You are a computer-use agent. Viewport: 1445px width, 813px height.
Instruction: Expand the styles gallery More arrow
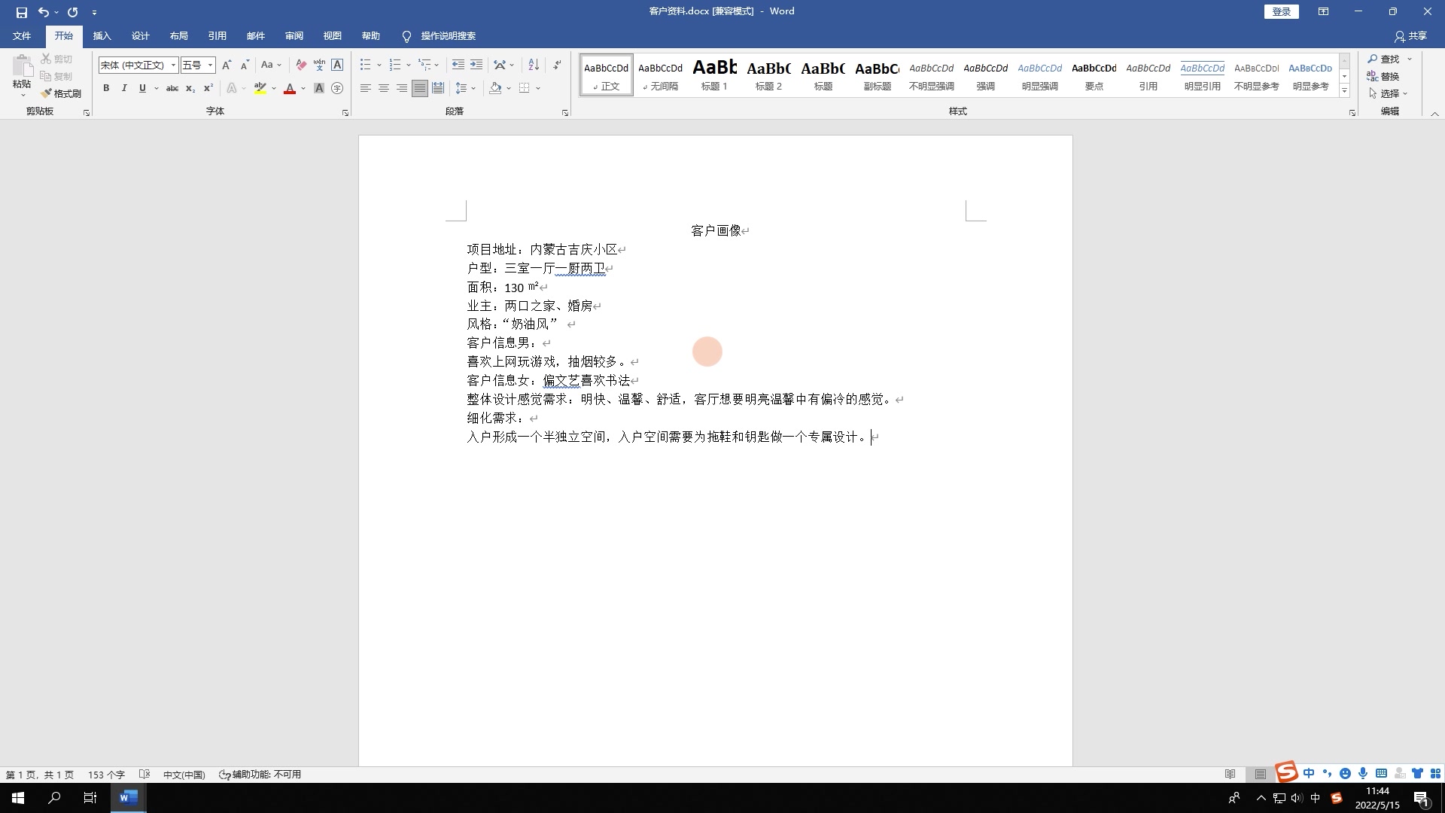click(1344, 91)
